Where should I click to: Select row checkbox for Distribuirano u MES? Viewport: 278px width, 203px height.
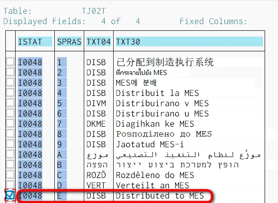tap(10, 113)
